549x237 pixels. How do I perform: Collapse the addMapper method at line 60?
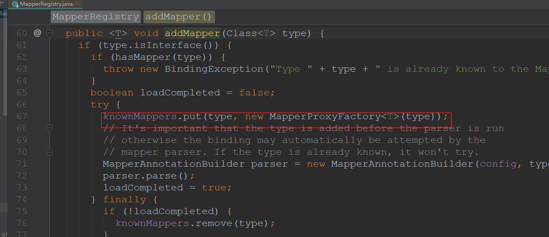pyautogui.click(x=49, y=33)
